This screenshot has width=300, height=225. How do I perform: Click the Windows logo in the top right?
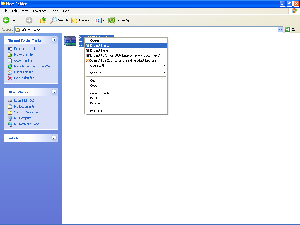[x=294, y=11]
